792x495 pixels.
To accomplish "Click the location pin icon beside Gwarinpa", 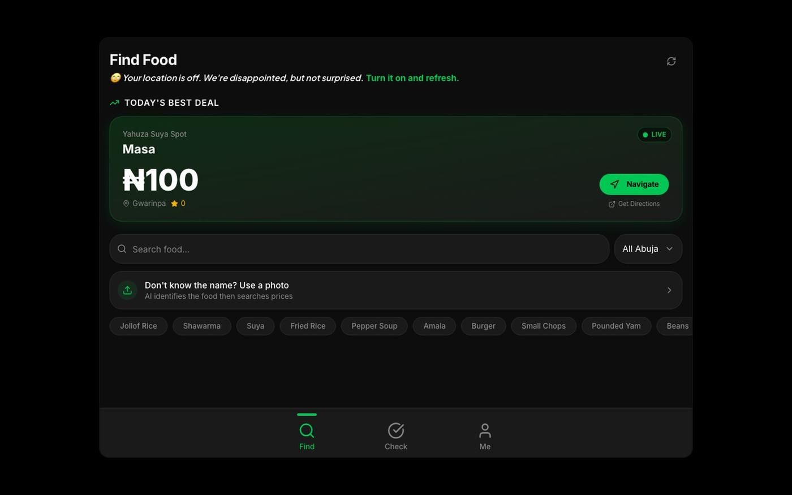I will (x=126, y=204).
